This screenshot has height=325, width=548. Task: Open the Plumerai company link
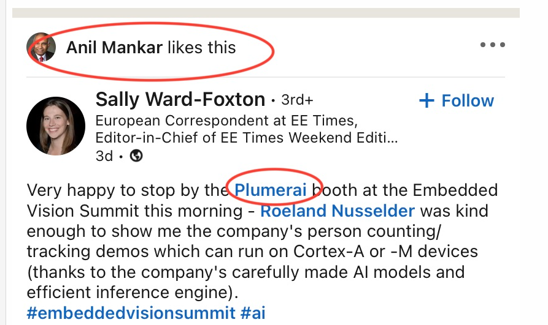[x=271, y=190]
